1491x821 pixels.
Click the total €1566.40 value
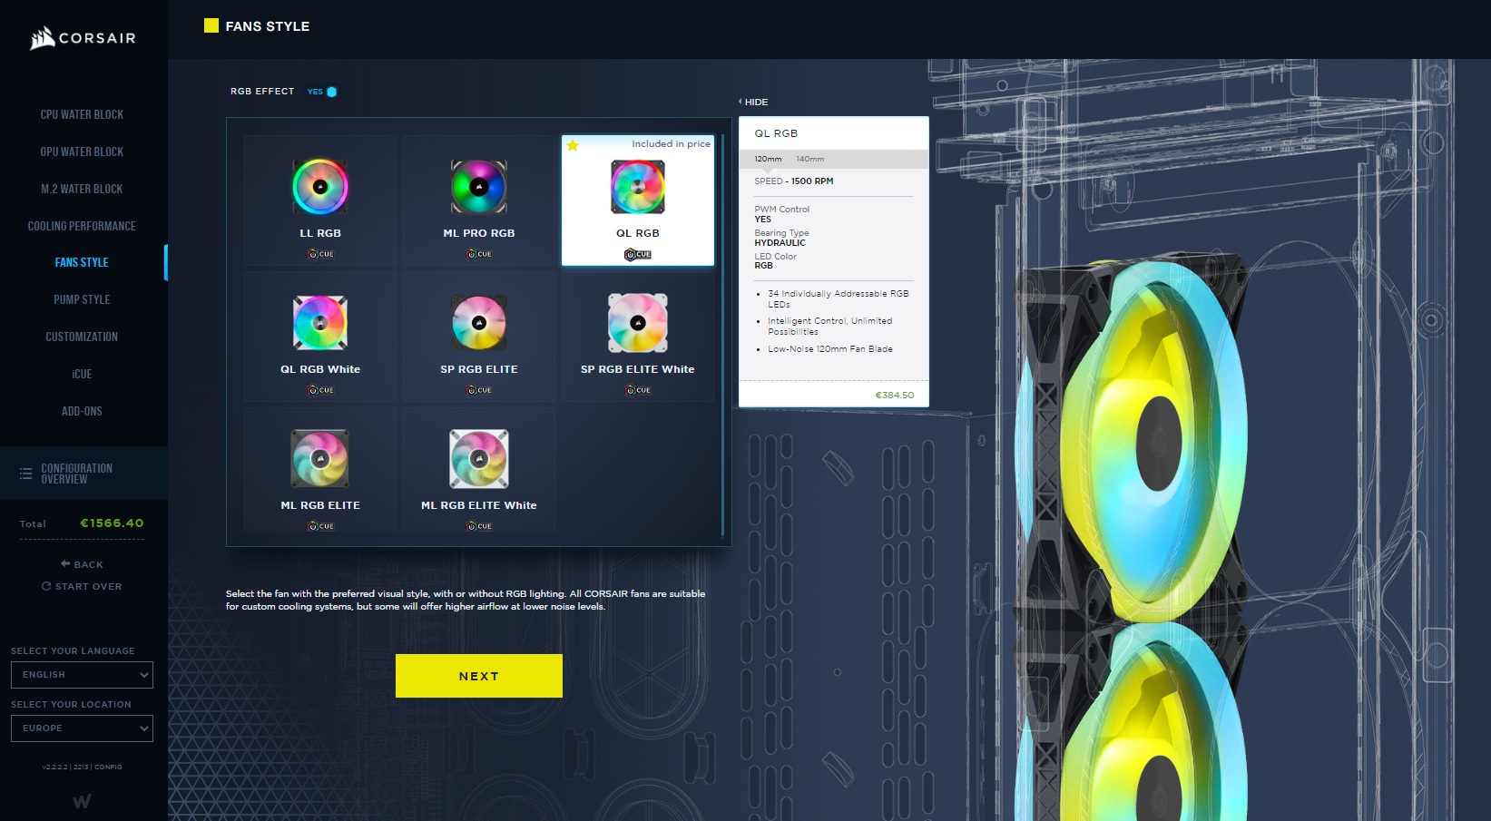coord(112,523)
